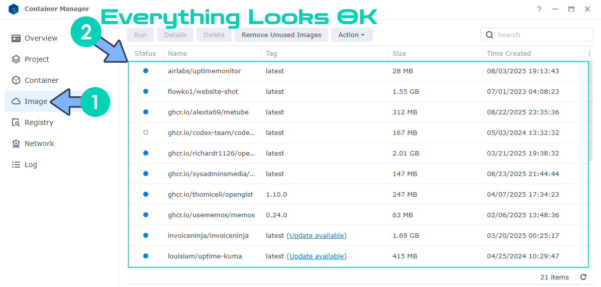Select the ghcr.io/richardr1126 image row
This screenshot has width=601, height=287.
tap(358, 153)
